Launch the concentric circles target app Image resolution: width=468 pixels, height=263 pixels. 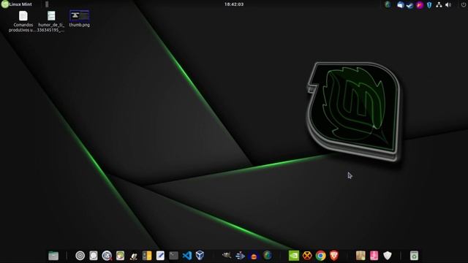pos(80,256)
